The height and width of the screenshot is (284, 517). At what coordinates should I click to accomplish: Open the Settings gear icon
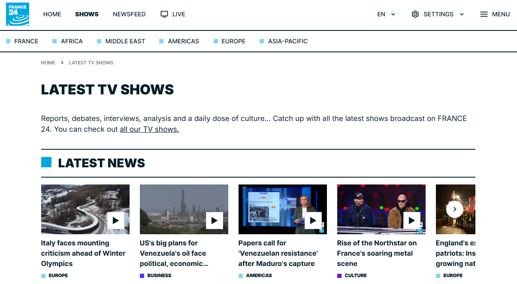415,14
